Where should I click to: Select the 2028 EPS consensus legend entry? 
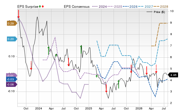(161, 7)
